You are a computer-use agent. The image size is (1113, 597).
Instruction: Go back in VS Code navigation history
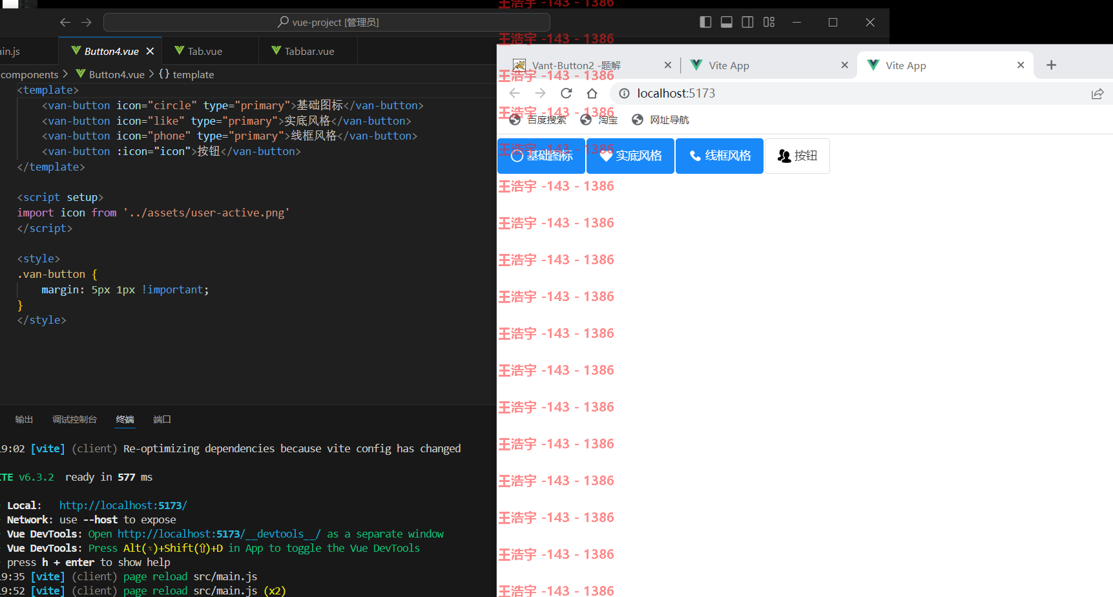coord(65,22)
